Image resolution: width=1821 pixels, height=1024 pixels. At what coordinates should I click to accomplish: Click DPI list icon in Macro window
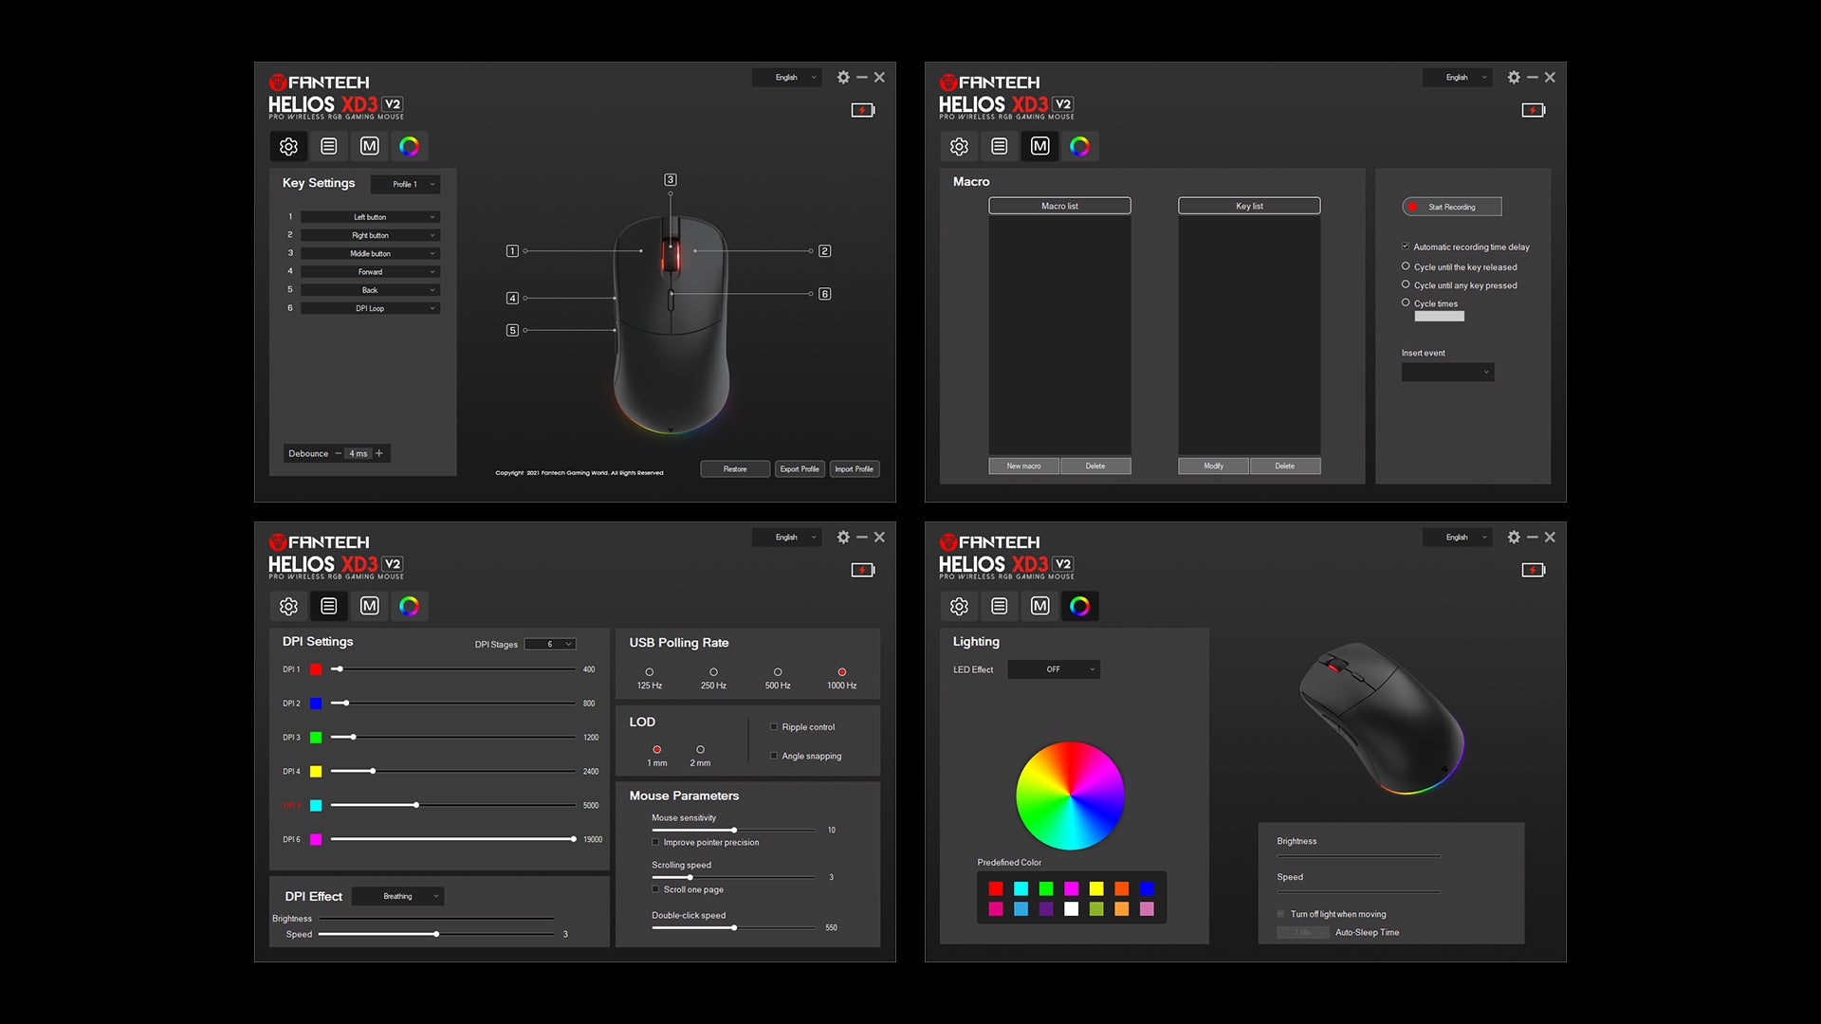[x=999, y=146]
